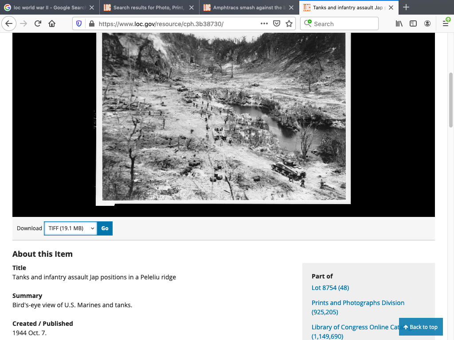Viewport: 454px width, 340px height.
Task: Open the Firefox account icon
Action: 427,24
